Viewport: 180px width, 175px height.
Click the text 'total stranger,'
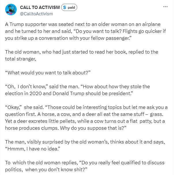point(21,59)
